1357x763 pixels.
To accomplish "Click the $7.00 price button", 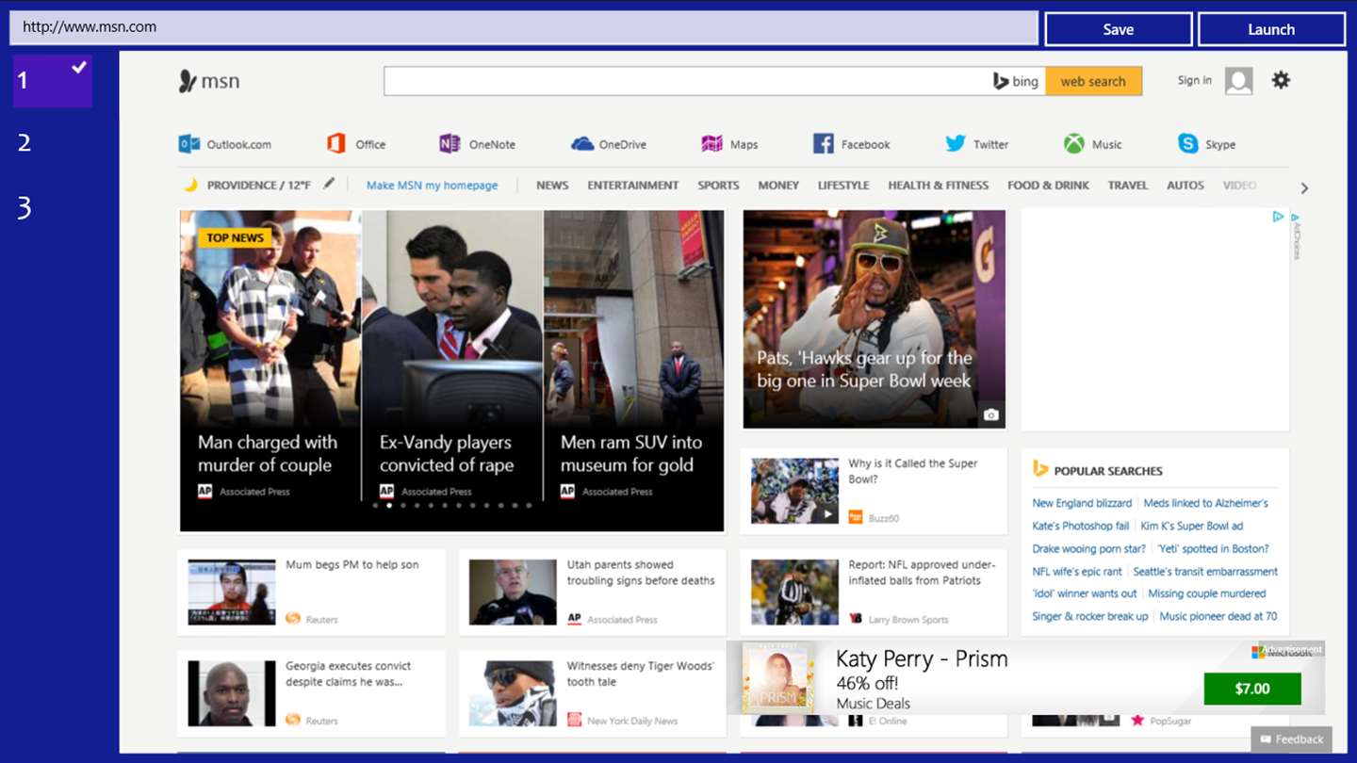I will pos(1252,689).
